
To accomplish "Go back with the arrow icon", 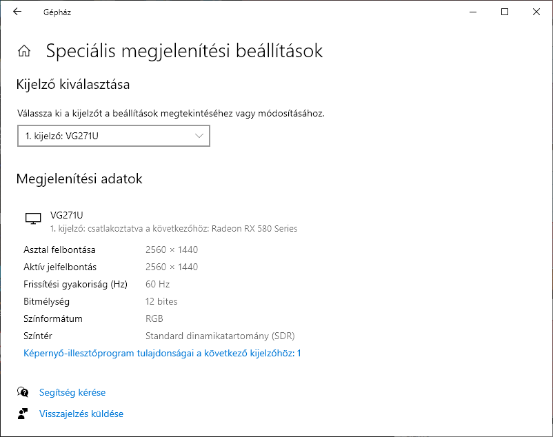I will 17,12.
